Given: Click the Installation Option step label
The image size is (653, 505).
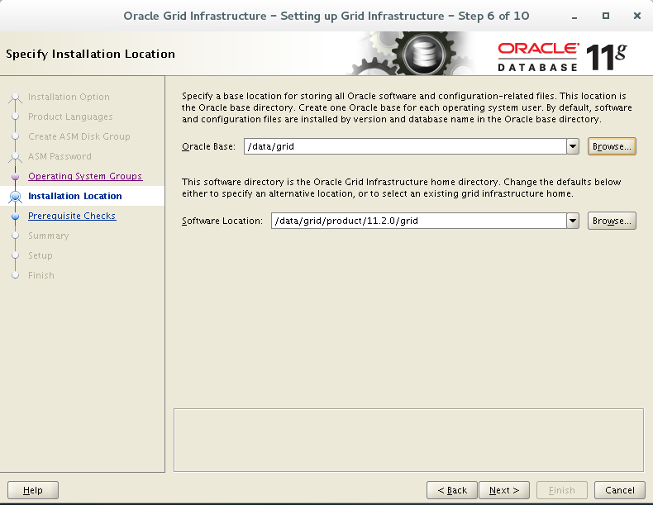Looking at the screenshot, I should 69,97.
